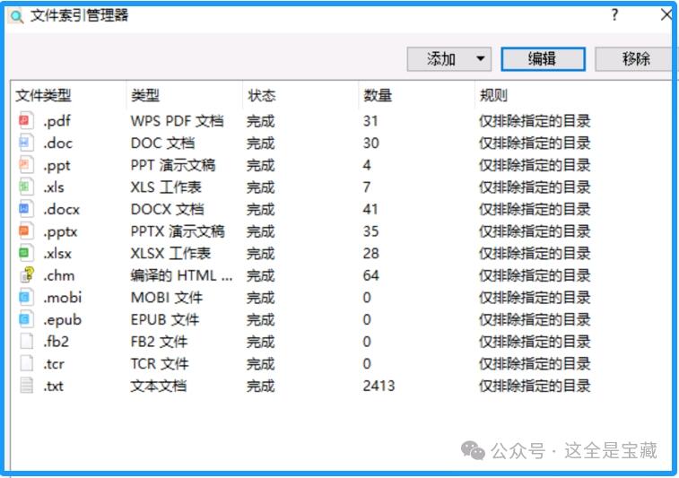Click the 移除 button
The image size is (679, 478).
(635, 59)
